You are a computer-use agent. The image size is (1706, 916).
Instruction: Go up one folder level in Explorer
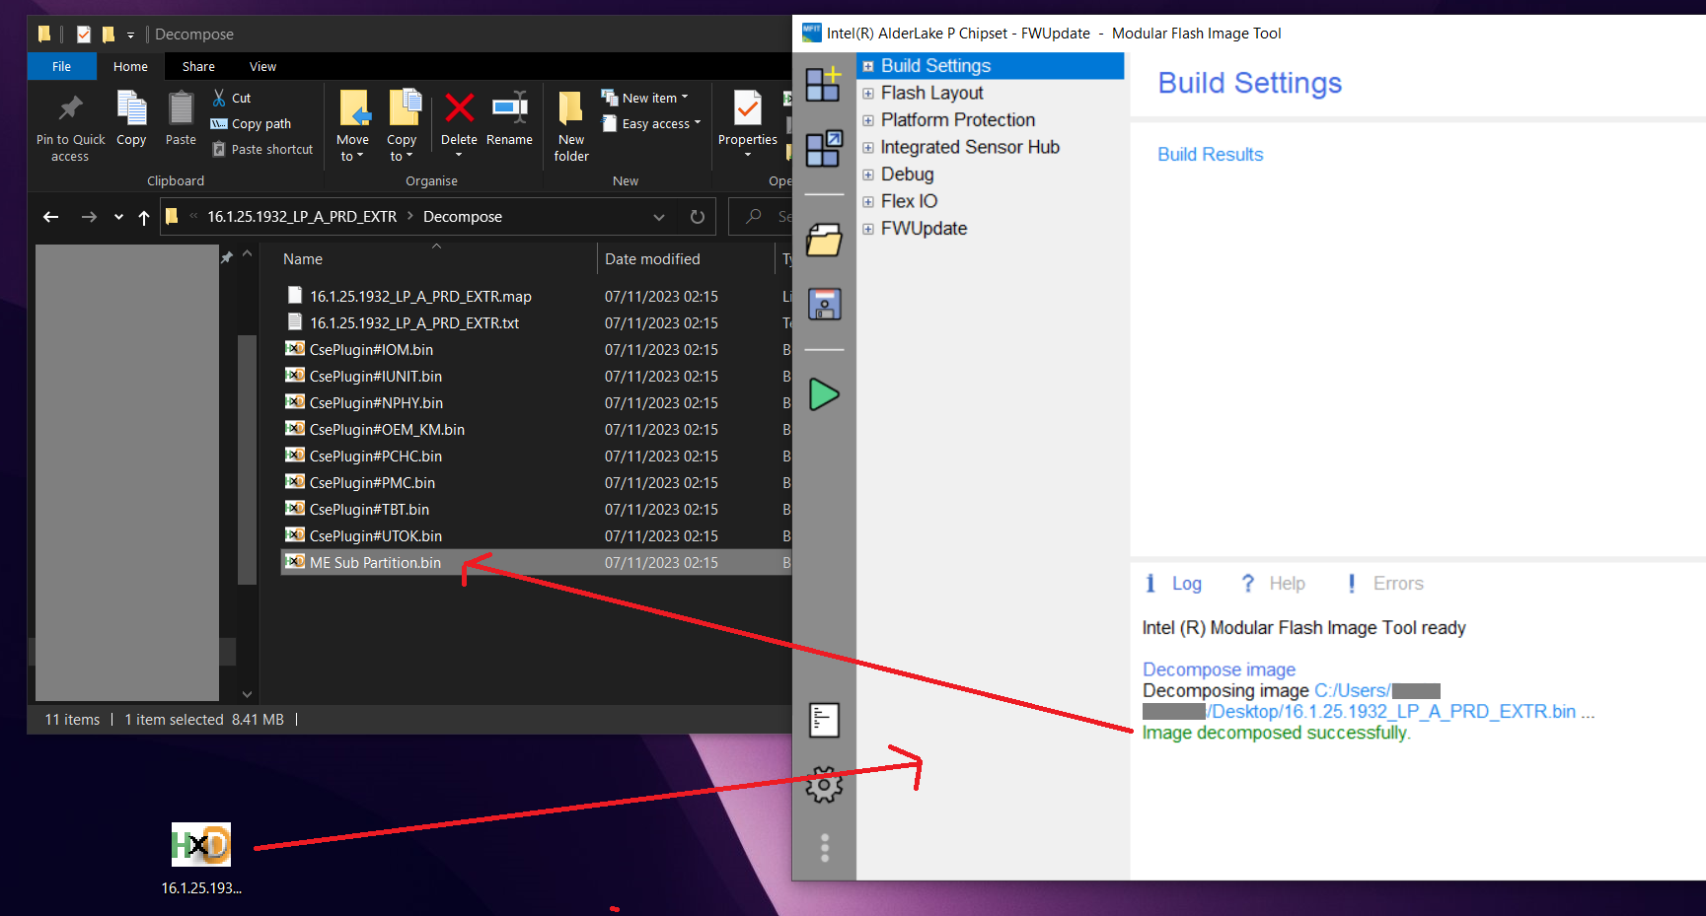[x=144, y=217]
